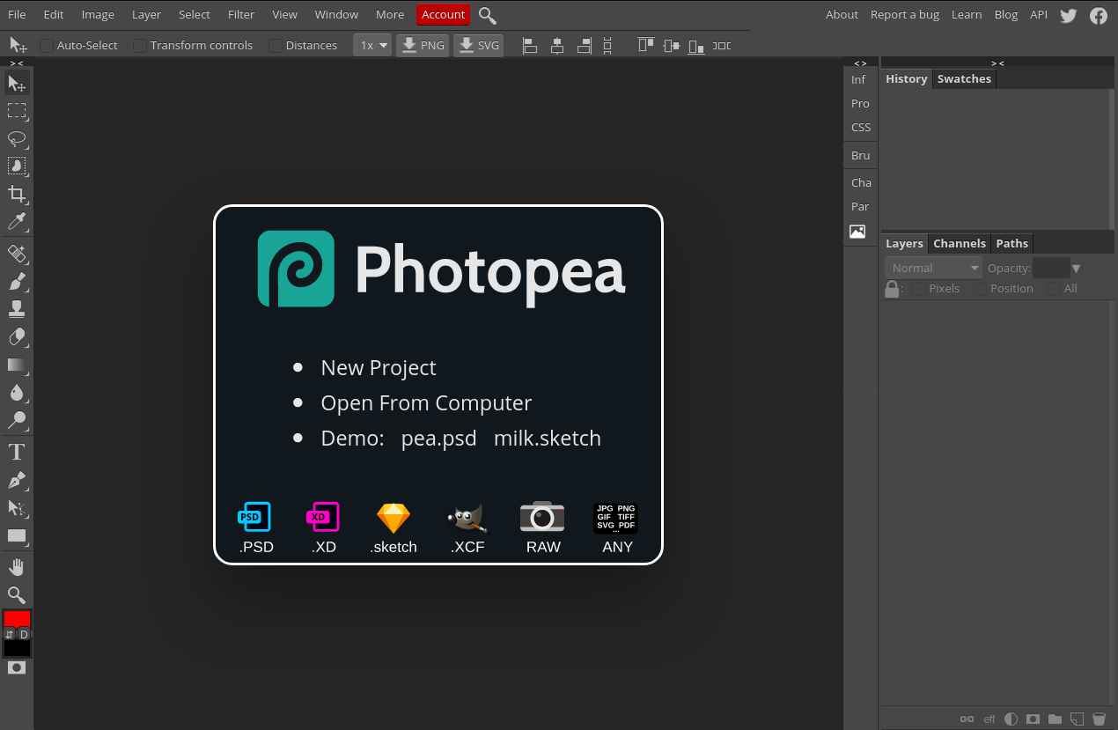Select the Eyedropper tool
Screen dimensions: 1118x730
[x=17, y=221]
